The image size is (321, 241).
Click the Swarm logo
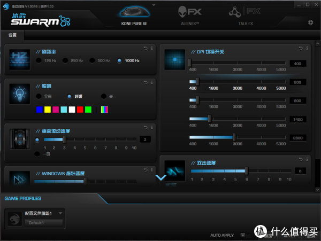41,20
